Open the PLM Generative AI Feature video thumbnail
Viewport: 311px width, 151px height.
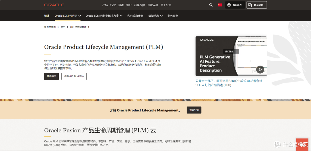231,56
